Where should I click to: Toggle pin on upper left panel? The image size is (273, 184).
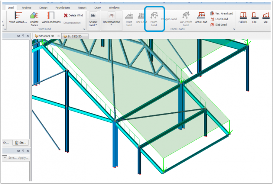pyautogui.click(x=24, y=36)
